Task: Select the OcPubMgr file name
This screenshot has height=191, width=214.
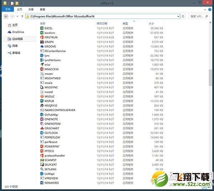Action: 51,115
